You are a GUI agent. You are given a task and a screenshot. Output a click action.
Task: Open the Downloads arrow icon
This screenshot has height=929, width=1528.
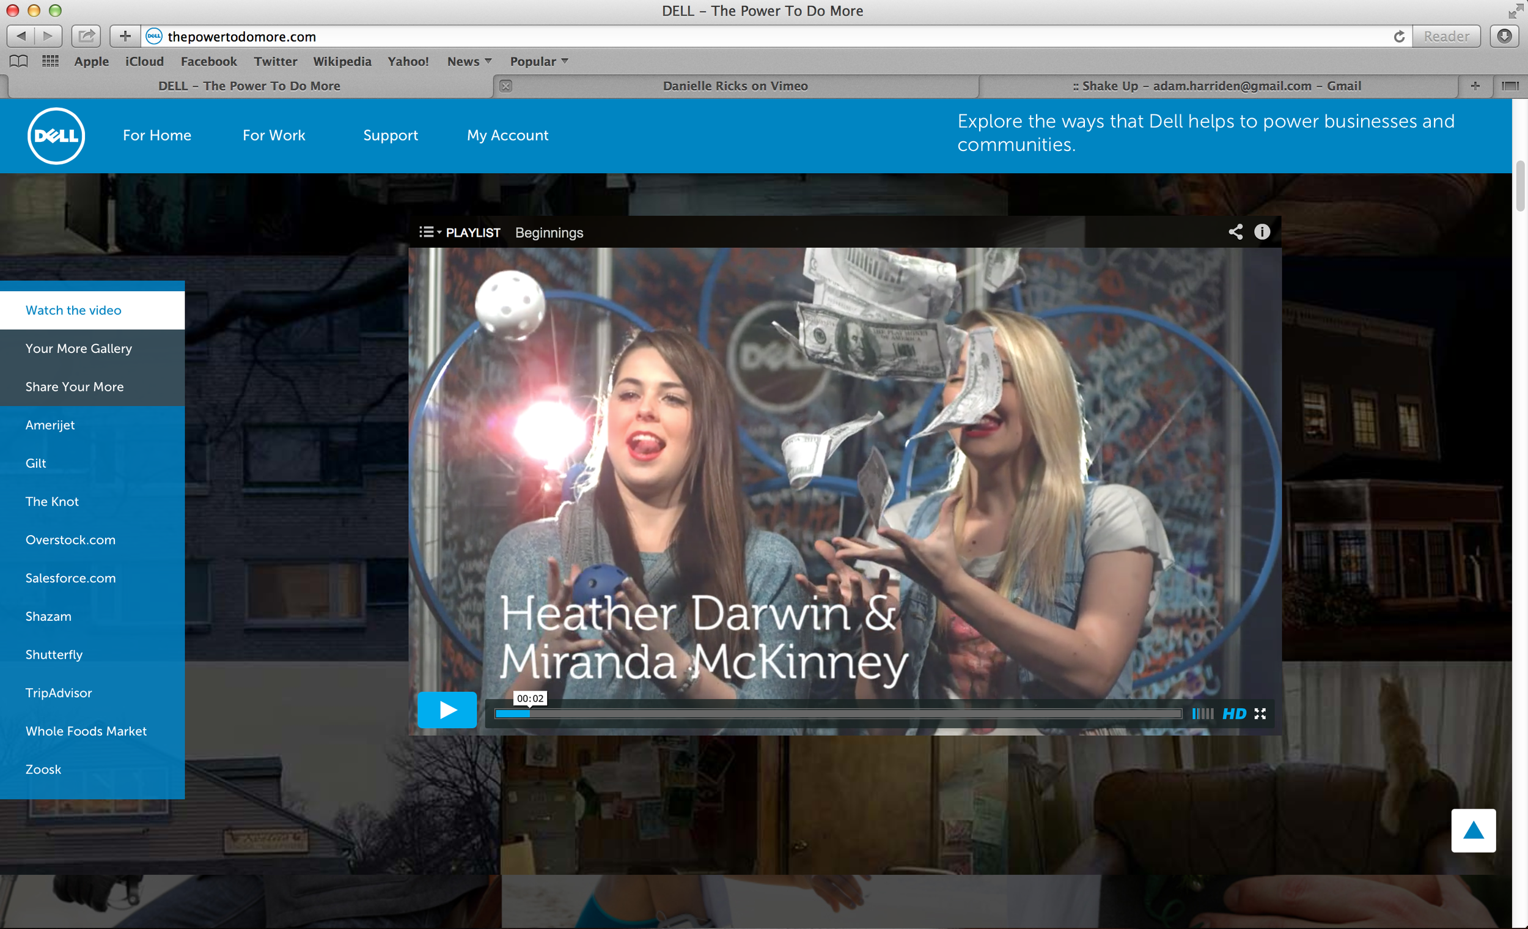pos(1504,36)
